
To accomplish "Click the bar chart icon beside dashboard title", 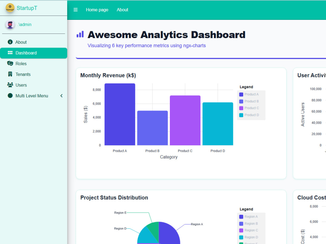I will click(x=80, y=34).
